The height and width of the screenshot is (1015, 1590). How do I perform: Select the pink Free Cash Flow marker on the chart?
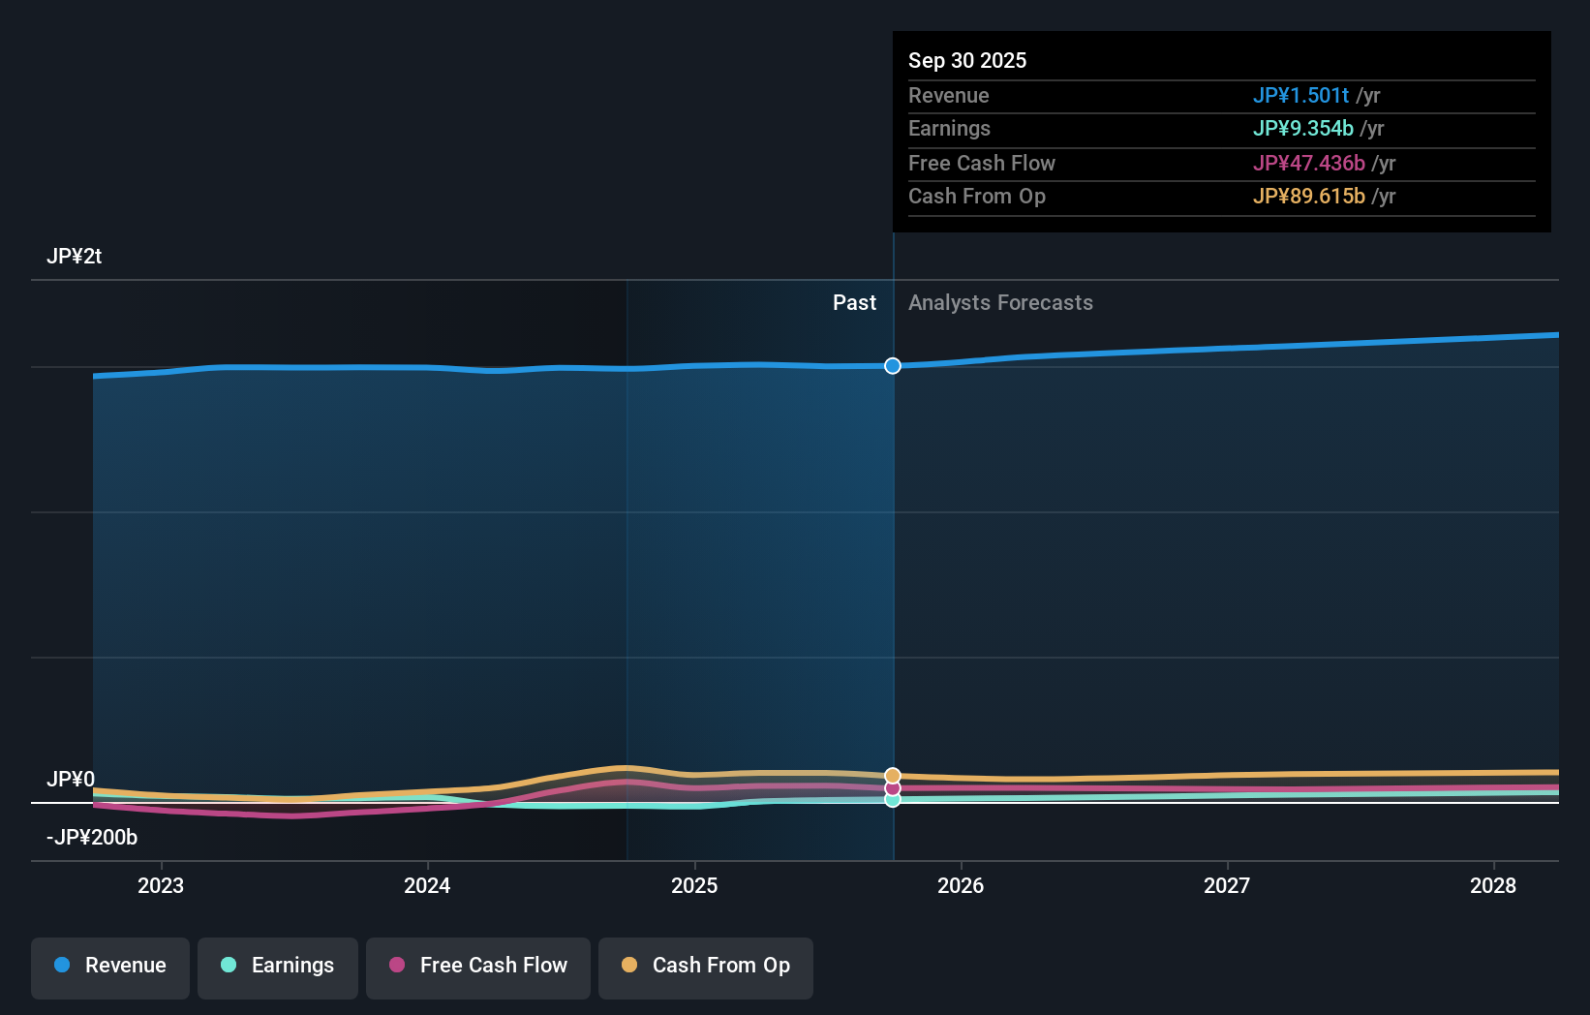click(892, 787)
